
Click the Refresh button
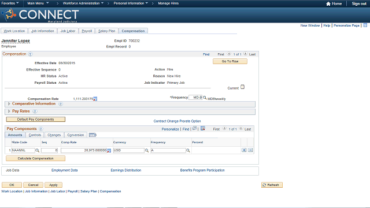(272, 185)
